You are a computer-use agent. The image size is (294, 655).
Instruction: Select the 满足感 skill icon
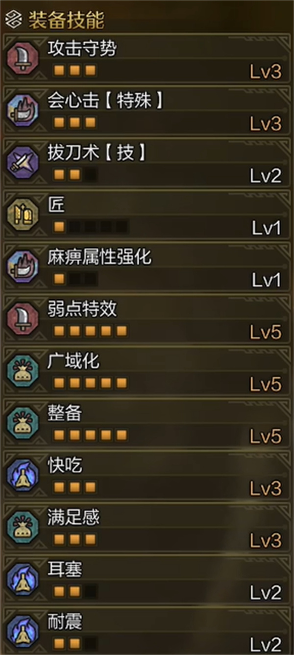[23, 529]
